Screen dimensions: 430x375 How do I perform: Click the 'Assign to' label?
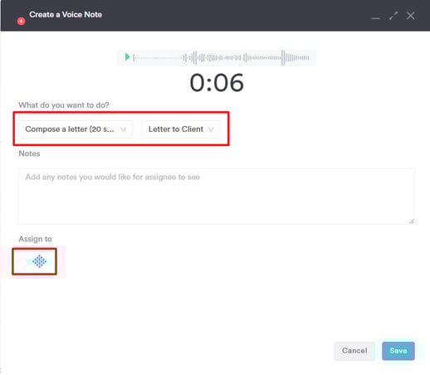(x=35, y=239)
